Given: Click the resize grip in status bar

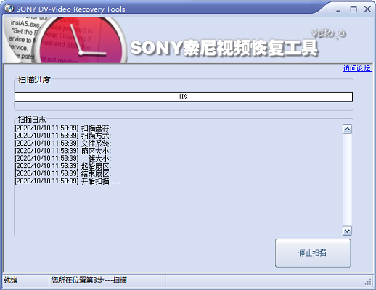Looking at the screenshot, I should coord(368,282).
